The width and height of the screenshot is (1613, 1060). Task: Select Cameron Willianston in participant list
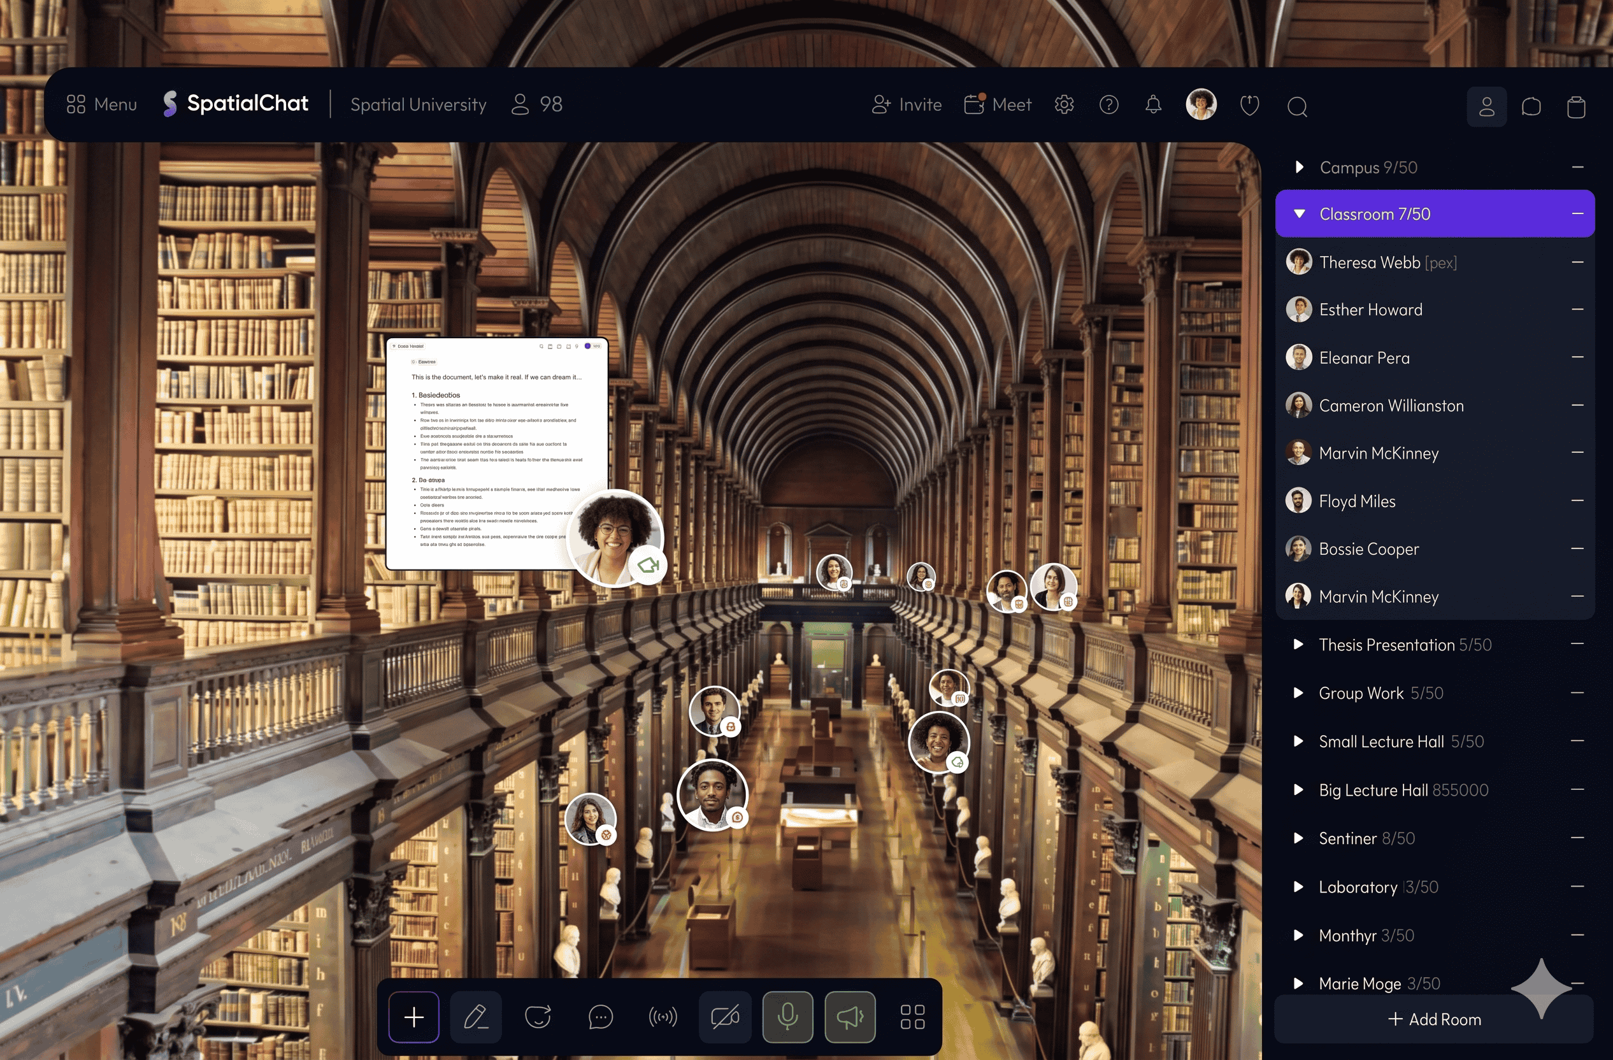tap(1434, 405)
